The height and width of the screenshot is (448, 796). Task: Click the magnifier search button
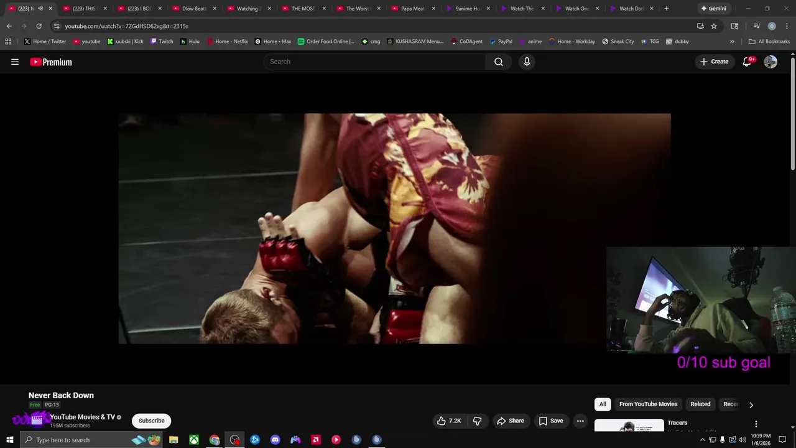pos(499,62)
